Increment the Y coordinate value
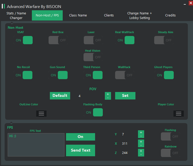The image size is (193, 166). (x=141, y=132)
